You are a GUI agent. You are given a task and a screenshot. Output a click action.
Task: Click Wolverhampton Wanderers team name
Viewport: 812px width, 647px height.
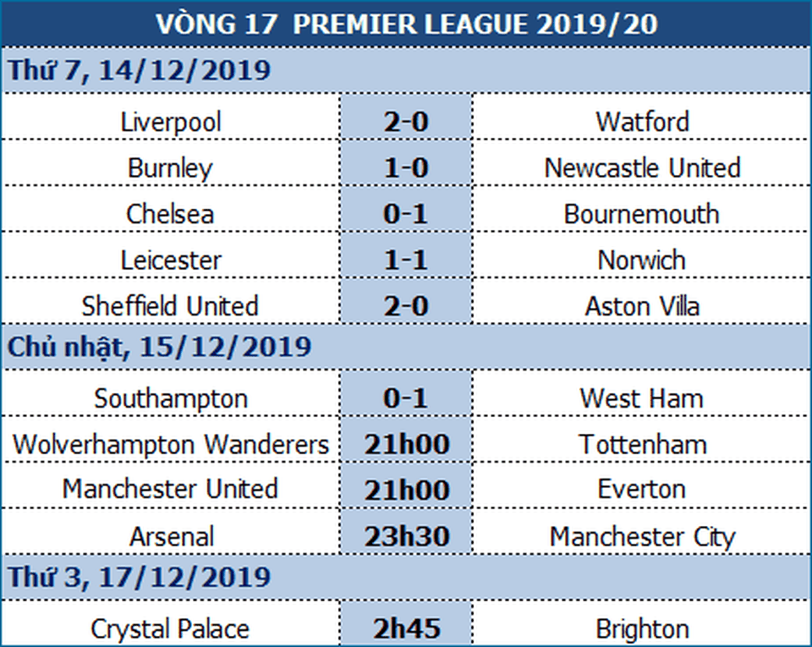(170, 444)
